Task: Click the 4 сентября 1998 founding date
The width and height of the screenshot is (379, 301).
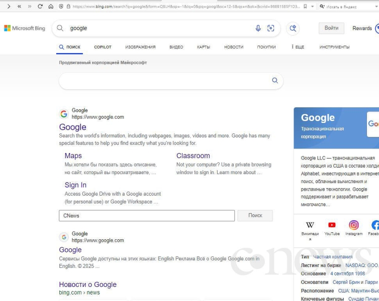Action: click(347, 274)
